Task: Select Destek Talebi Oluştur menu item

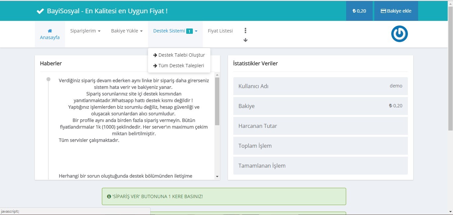Action: click(x=179, y=55)
